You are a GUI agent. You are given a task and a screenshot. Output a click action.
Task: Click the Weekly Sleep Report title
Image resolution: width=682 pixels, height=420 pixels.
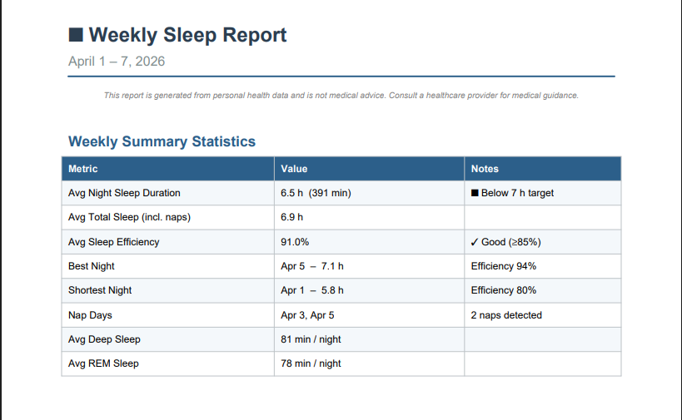[187, 35]
